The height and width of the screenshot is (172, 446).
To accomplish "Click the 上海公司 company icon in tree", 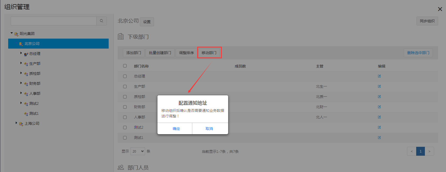I will point(21,124).
